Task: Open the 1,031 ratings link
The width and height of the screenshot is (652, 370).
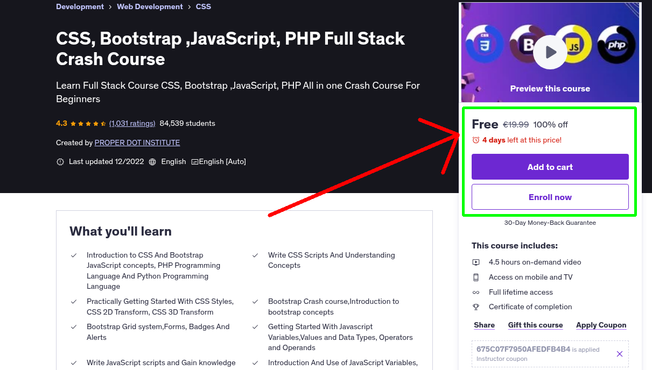Action: click(132, 124)
